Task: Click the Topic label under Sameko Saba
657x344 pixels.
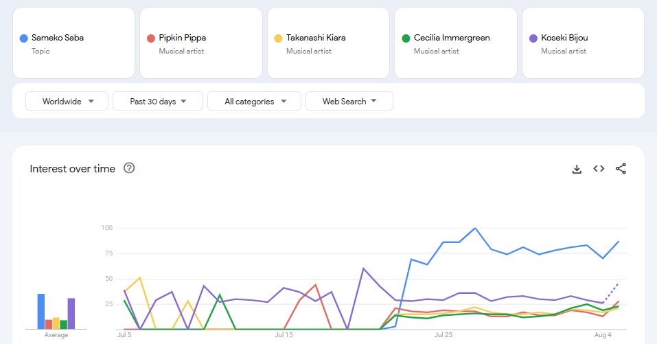Action: pos(41,51)
